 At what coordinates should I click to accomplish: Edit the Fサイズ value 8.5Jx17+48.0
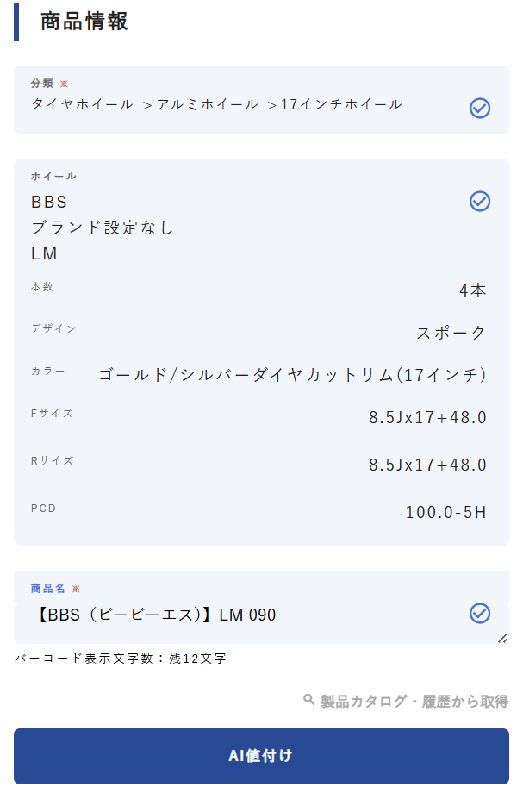[x=427, y=418]
